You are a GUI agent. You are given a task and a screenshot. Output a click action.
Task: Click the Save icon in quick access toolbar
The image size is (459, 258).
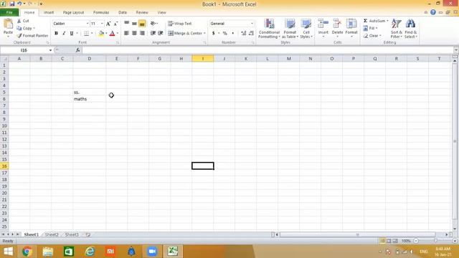click(12, 4)
